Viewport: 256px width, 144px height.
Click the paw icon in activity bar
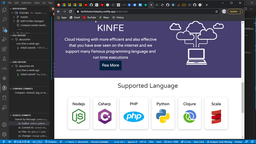point(4,78)
